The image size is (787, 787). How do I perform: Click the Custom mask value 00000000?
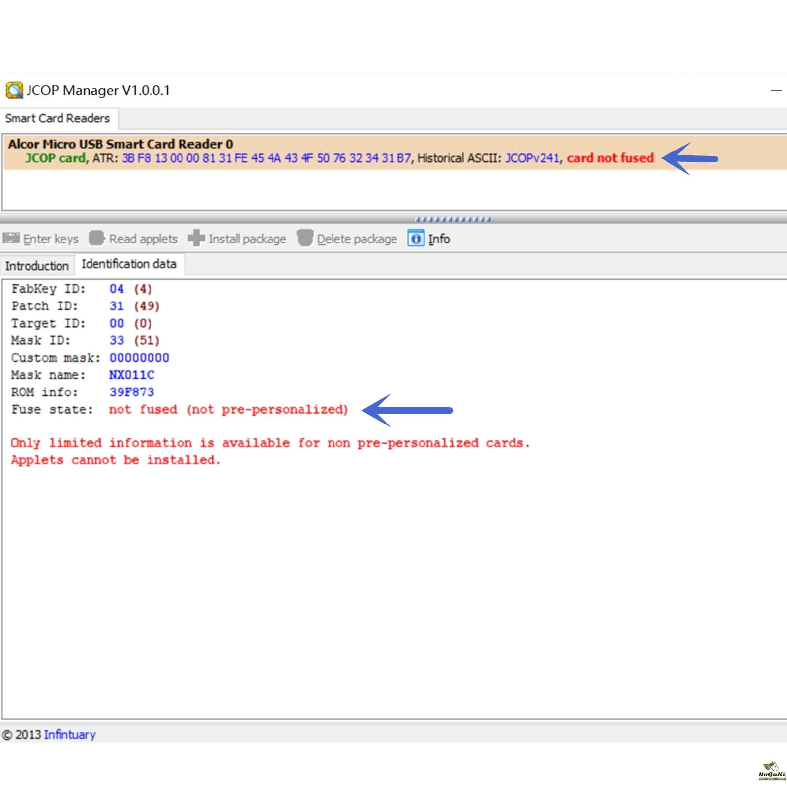pos(139,358)
